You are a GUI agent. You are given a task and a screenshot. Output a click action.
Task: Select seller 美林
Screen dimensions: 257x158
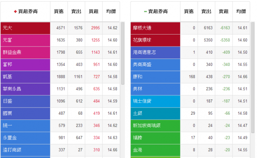tap(155, 89)
